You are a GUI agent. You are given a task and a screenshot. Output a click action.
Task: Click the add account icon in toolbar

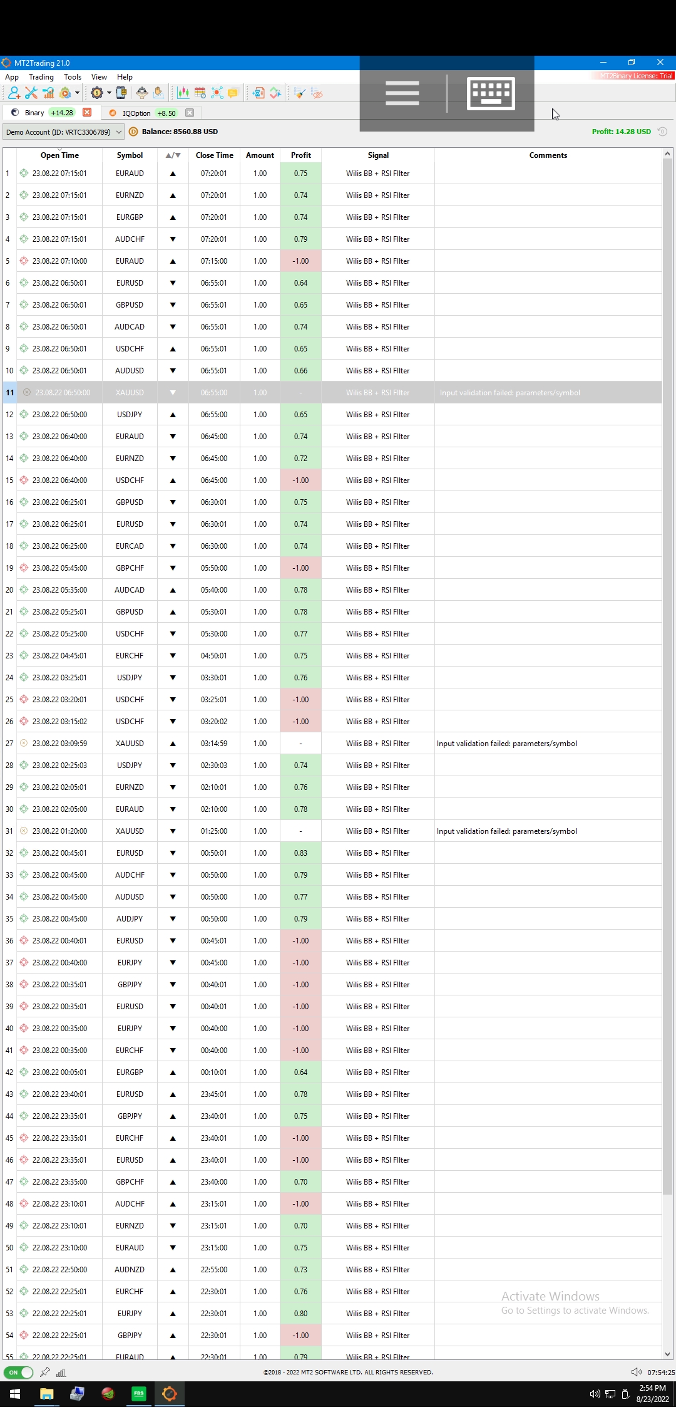14,93
